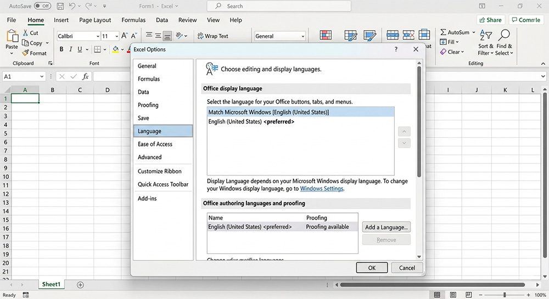Viewport: 549px width, 299px height.
Task: Click the Search box in title bar
Action: coord(279,6)
